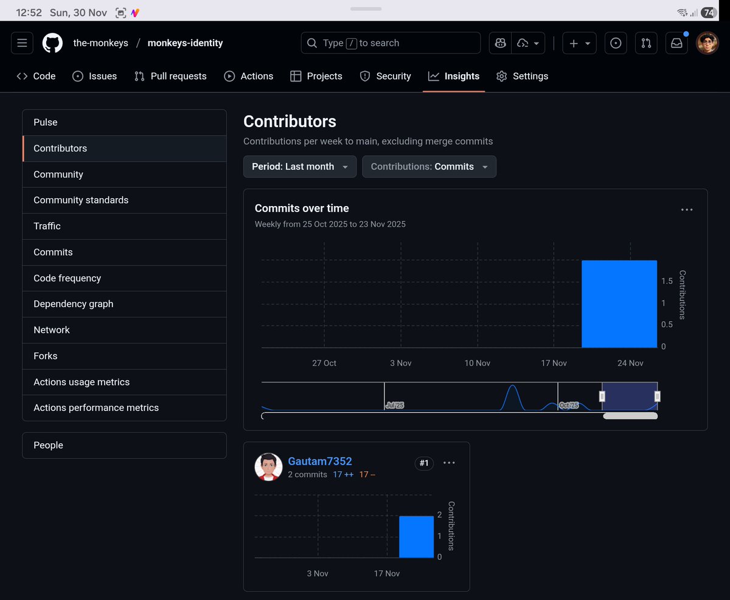
Task: Switch to the Code tab
Action: click(36, 76)
